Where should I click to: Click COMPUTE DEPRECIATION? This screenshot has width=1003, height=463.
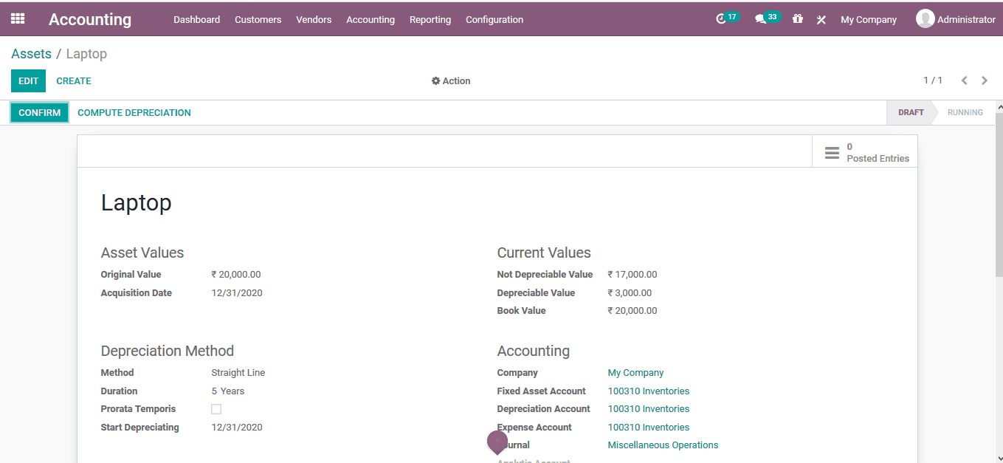pos(134,112)
